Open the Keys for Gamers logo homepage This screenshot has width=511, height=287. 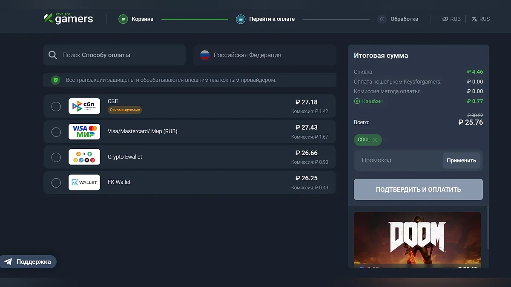tap(68, 18)
